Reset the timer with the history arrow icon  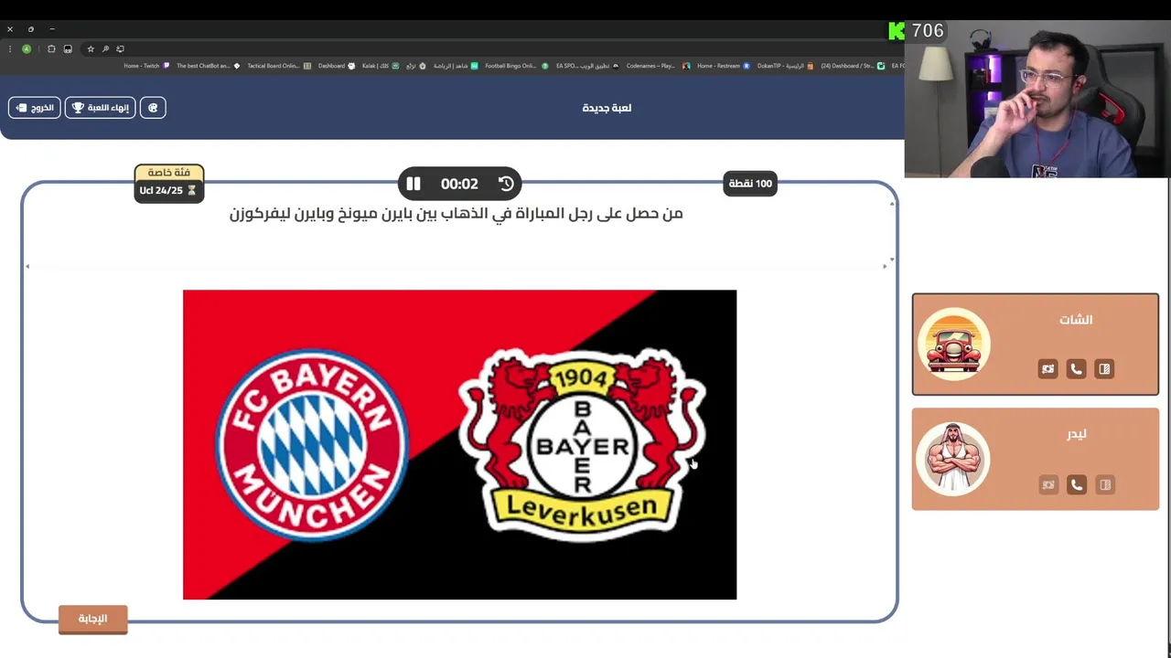(506, 184)
